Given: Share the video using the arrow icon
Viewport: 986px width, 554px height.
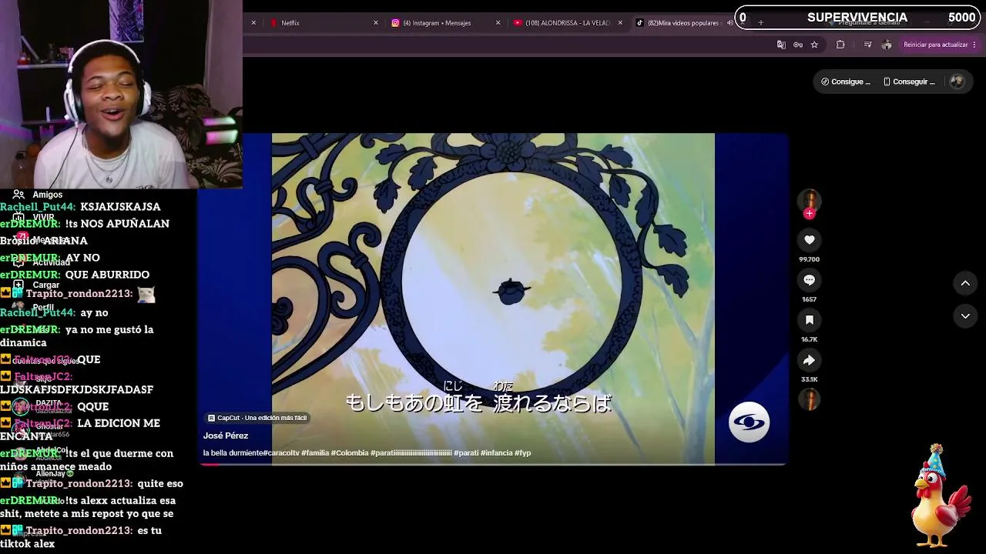Looking at the screenshot, I should coord(809,360).
